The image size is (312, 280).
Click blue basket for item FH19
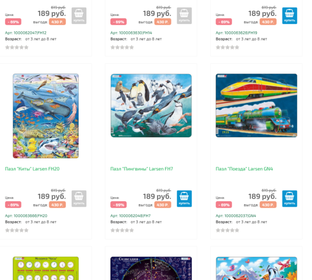[x=290, y=16]
